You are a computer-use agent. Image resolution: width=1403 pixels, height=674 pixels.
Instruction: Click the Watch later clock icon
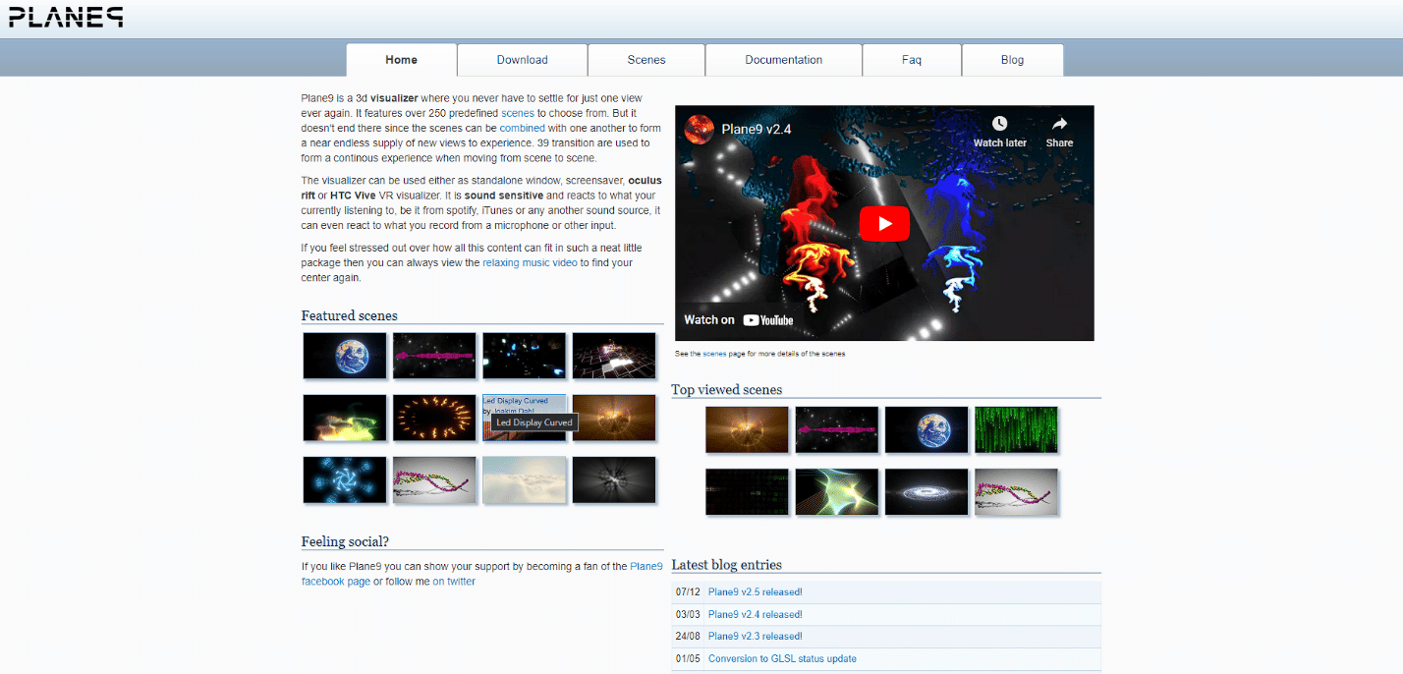pos(999,124)
